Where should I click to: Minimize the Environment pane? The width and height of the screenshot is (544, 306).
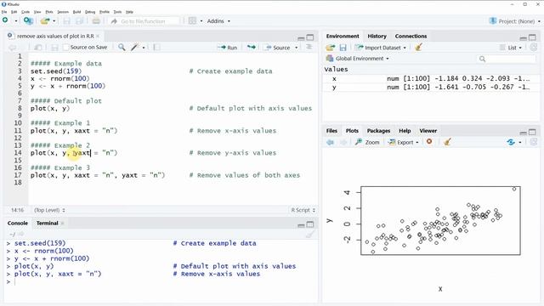pyautogui.click(x=524, y=37)
